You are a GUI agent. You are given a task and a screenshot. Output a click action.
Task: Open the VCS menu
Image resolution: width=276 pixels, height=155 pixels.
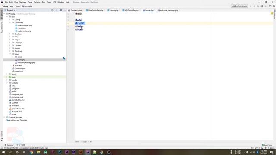(54, 2)
